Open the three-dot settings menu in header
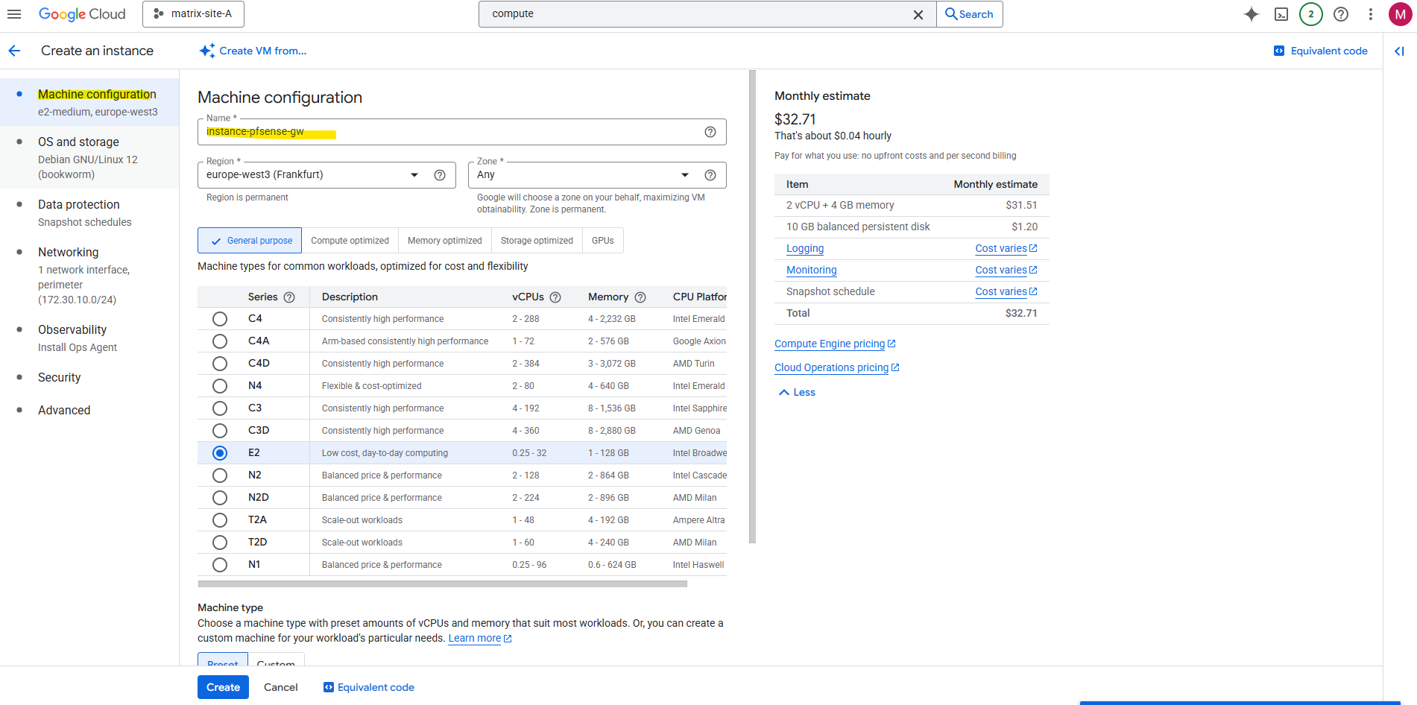 (x=1370, y=14)
